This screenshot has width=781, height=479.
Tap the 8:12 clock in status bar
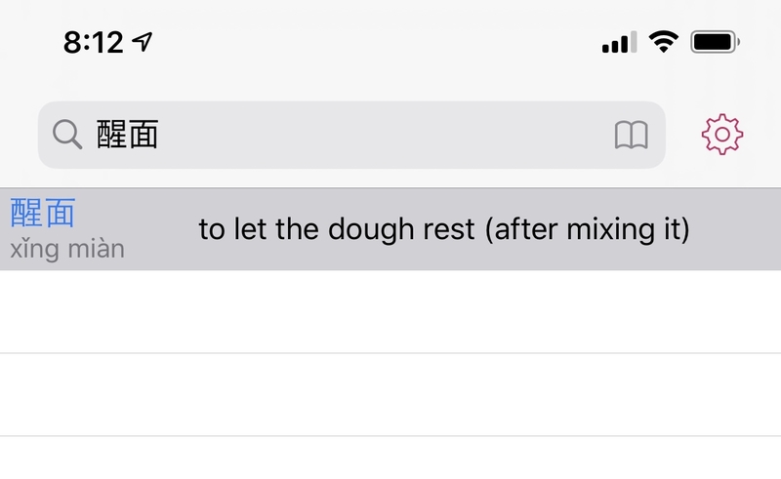[x=93, y=42]
